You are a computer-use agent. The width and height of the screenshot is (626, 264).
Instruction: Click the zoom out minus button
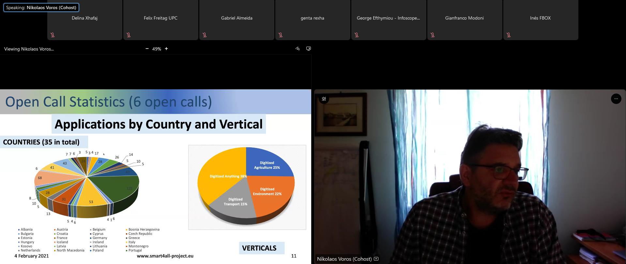point(147,49)
